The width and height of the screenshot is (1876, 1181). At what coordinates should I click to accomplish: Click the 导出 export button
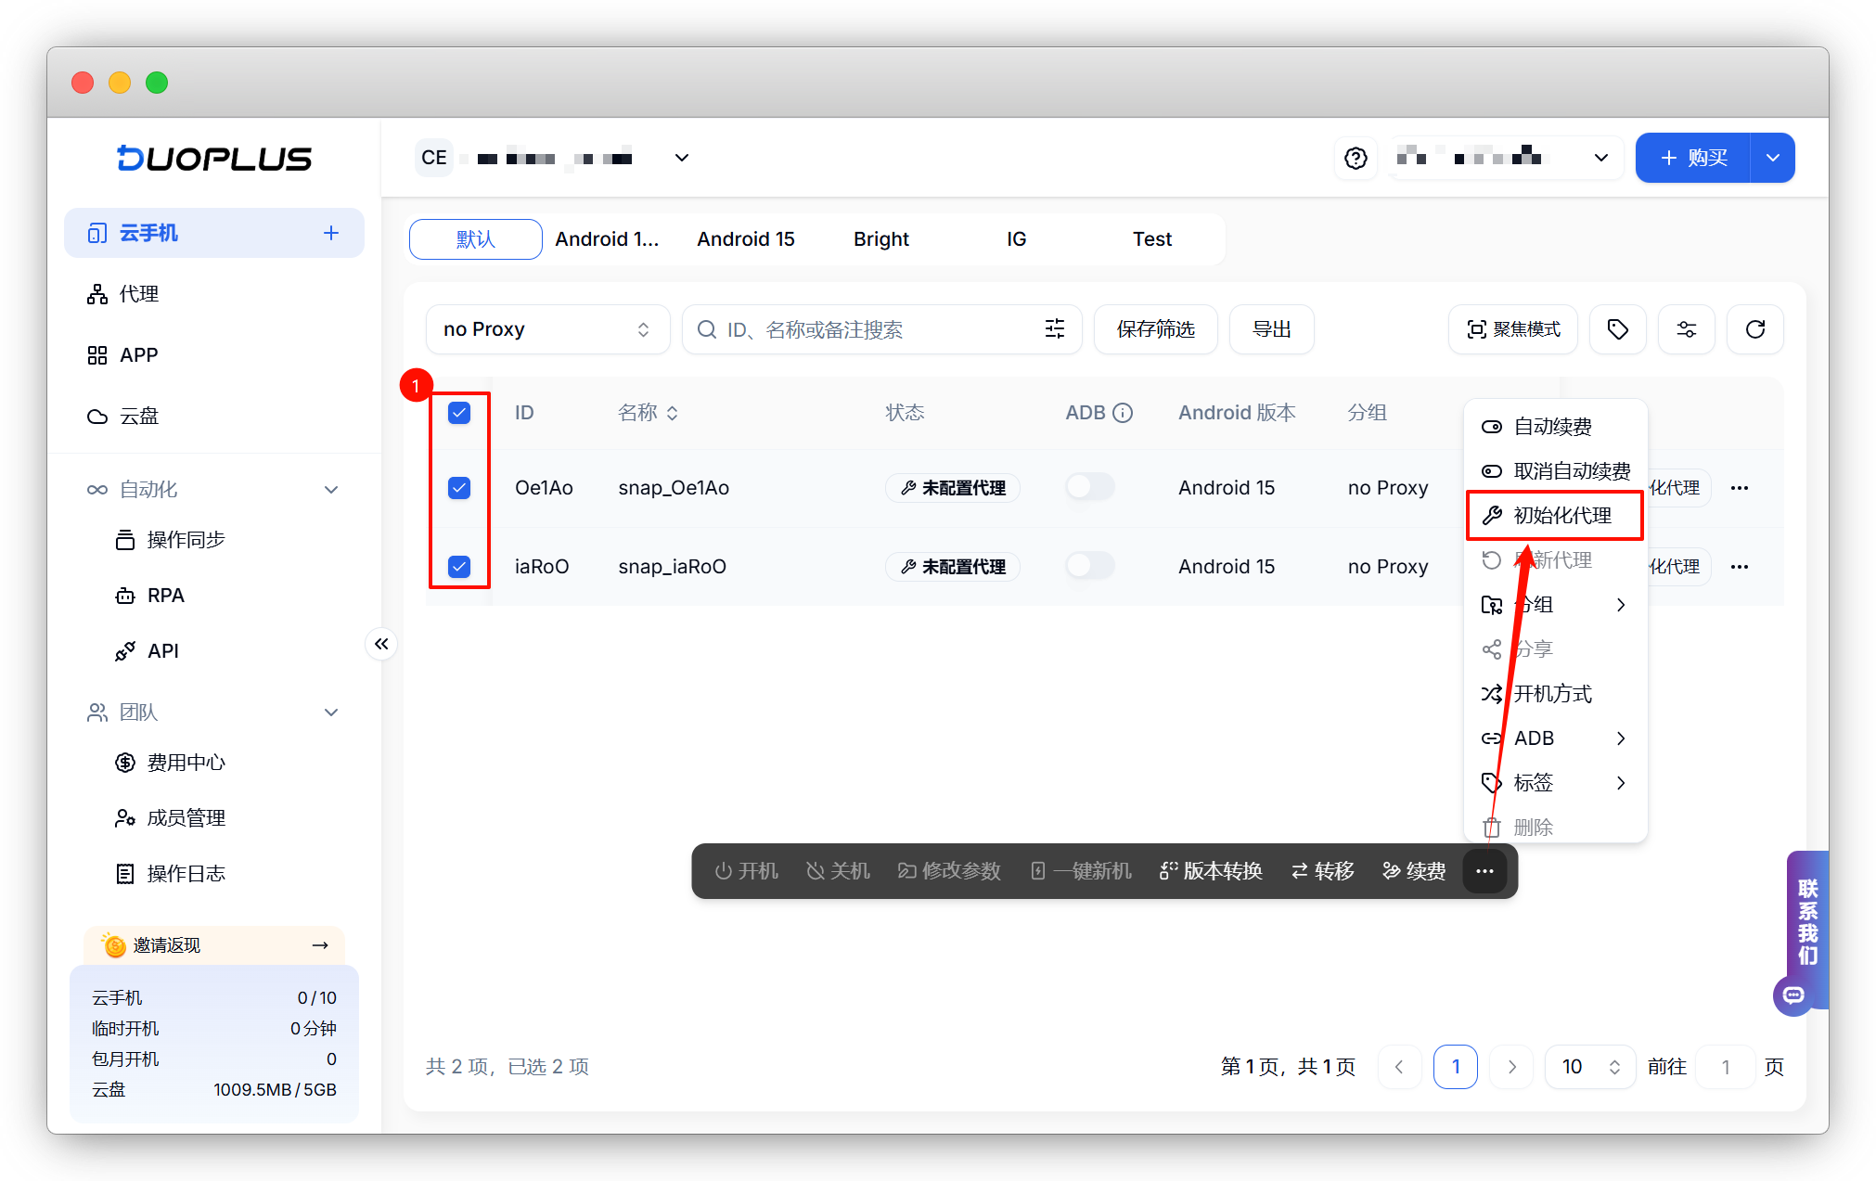coord(1271,329)
